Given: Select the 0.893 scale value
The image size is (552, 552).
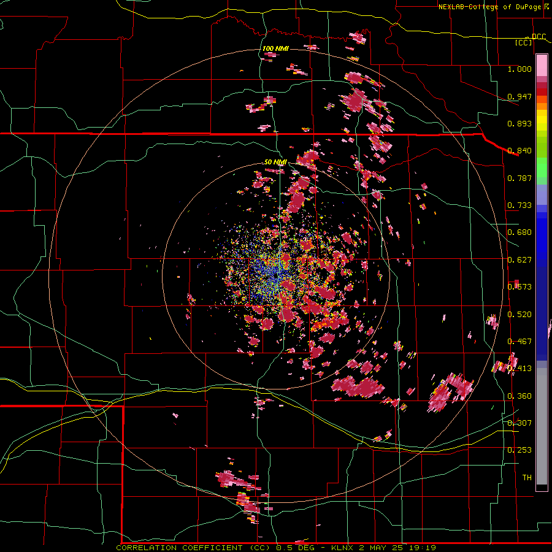Looking at the screenshot, I should click(519, 123).
